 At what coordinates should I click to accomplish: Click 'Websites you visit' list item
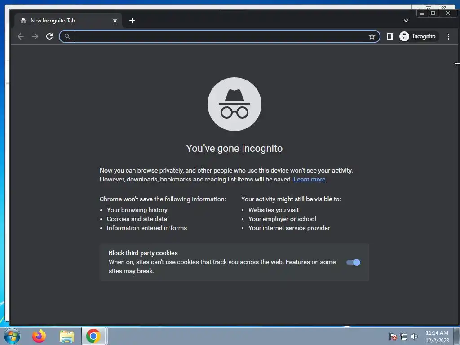click(x=274, y=210)
